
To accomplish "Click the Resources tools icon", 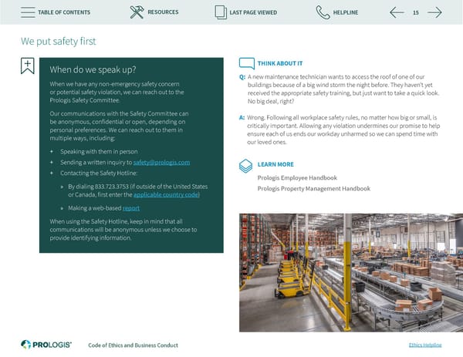I will 137,12.
